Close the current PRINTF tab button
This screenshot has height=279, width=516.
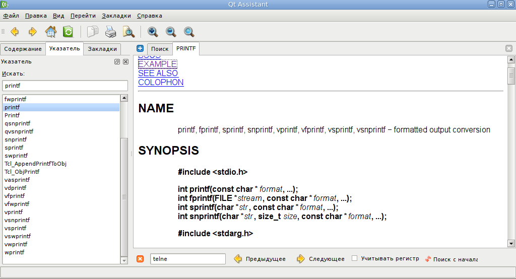click(x=509, y=48)
